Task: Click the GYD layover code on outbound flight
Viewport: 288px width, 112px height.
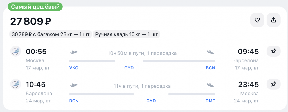Action: [x=129, y=68]
